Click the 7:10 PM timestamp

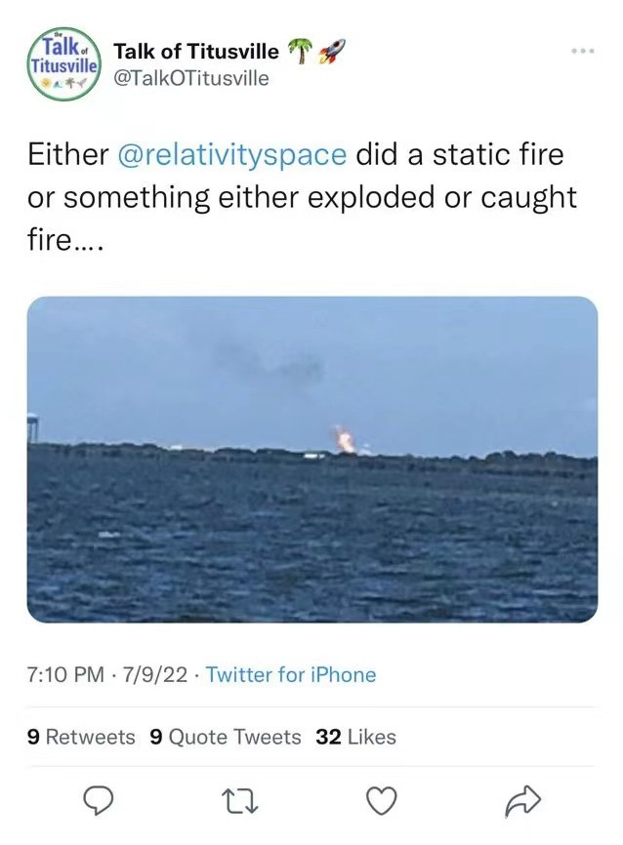pyautogui.click(x=64, y=674)
